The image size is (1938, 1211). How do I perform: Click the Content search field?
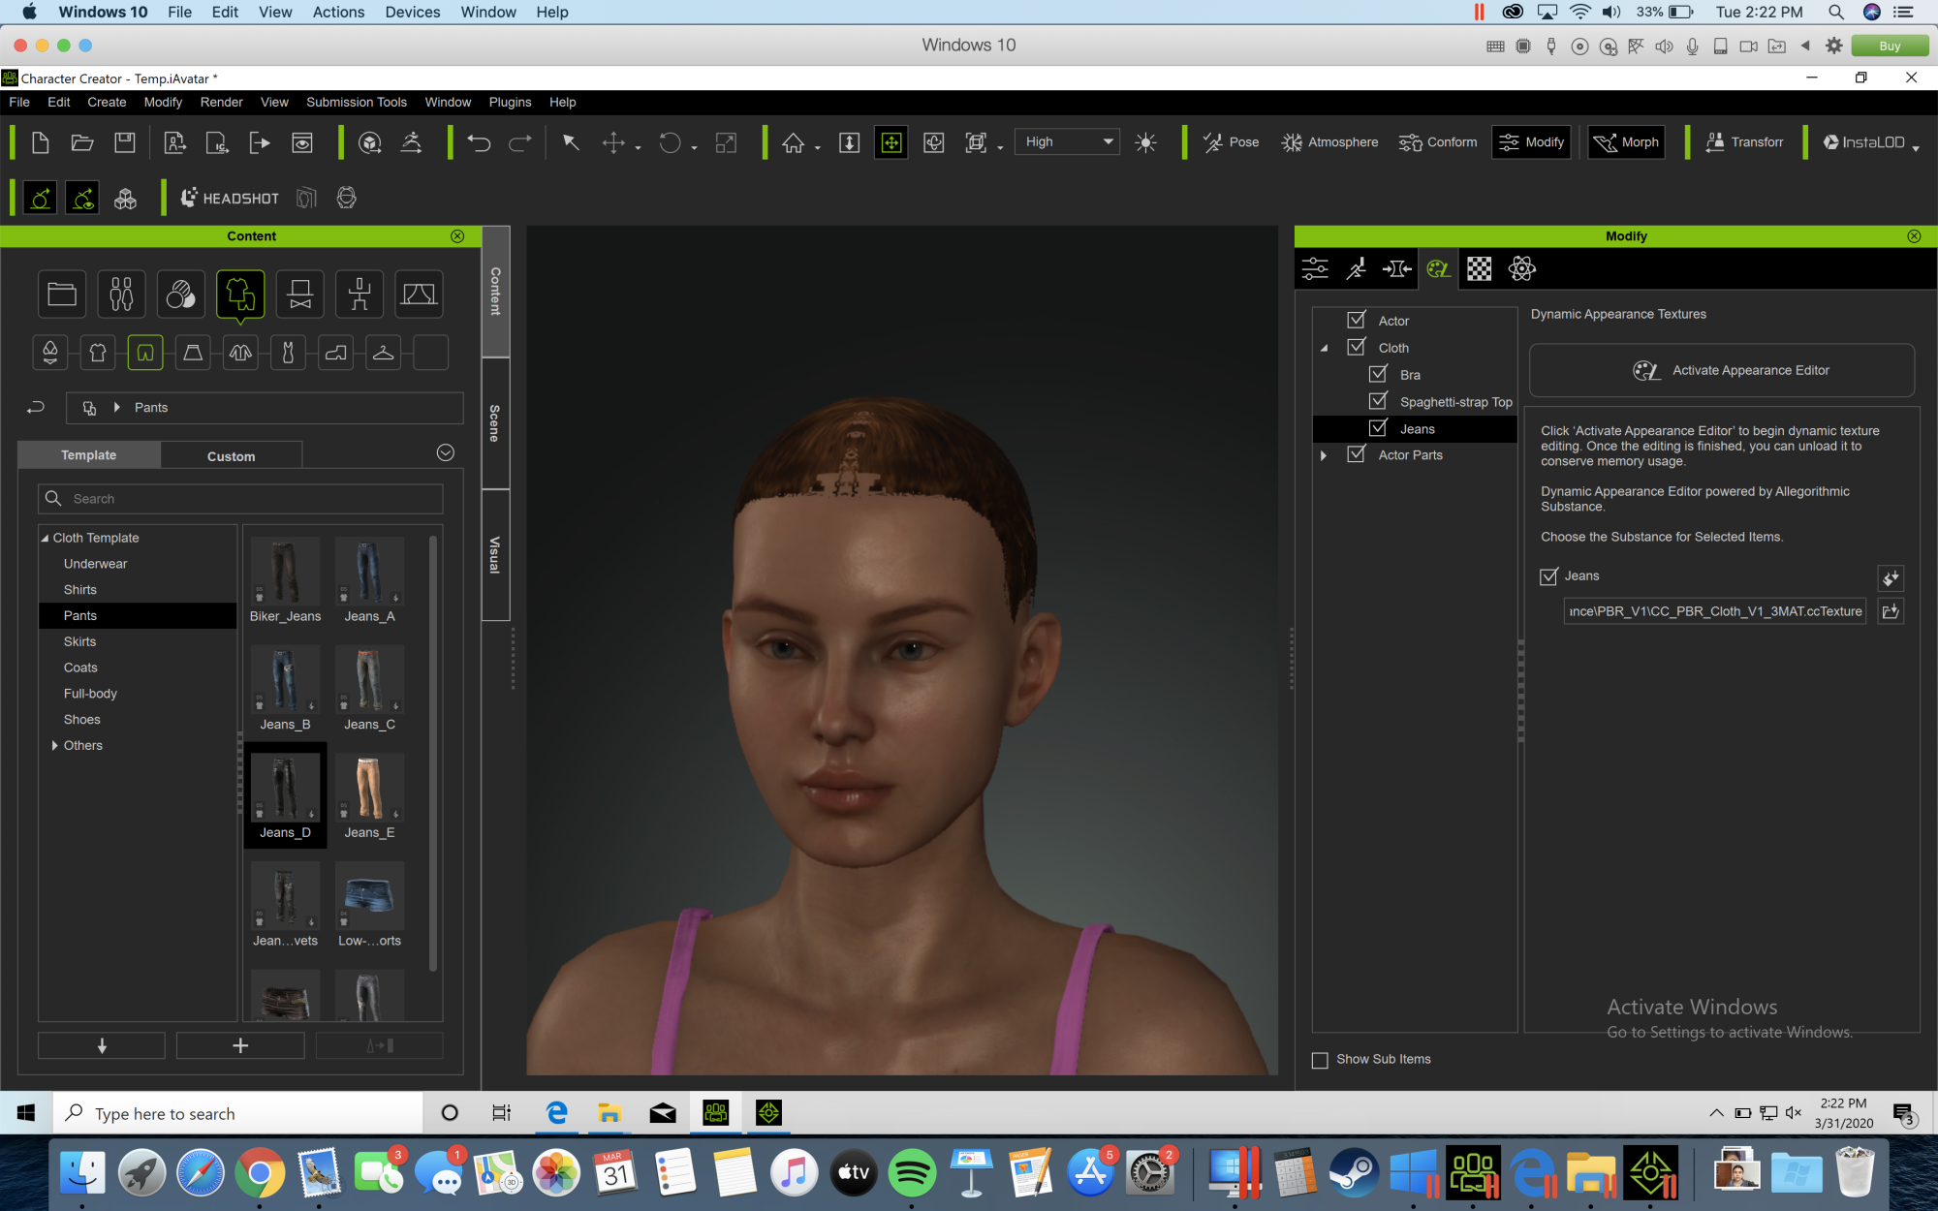click(x=240, y=499)
